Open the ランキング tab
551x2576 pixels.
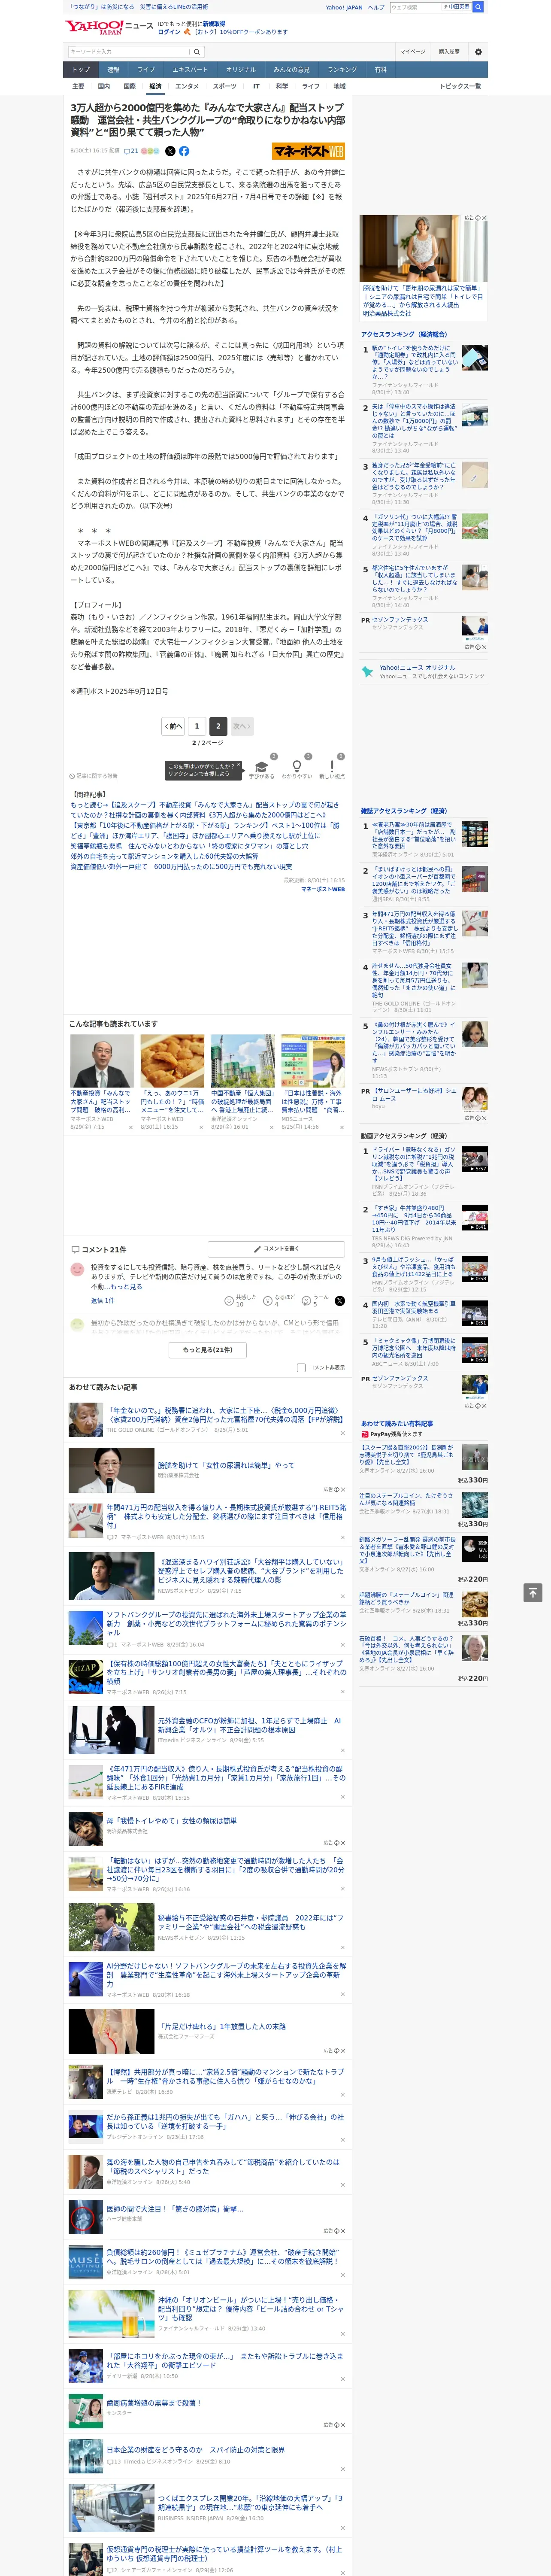[x=342, y=70]
